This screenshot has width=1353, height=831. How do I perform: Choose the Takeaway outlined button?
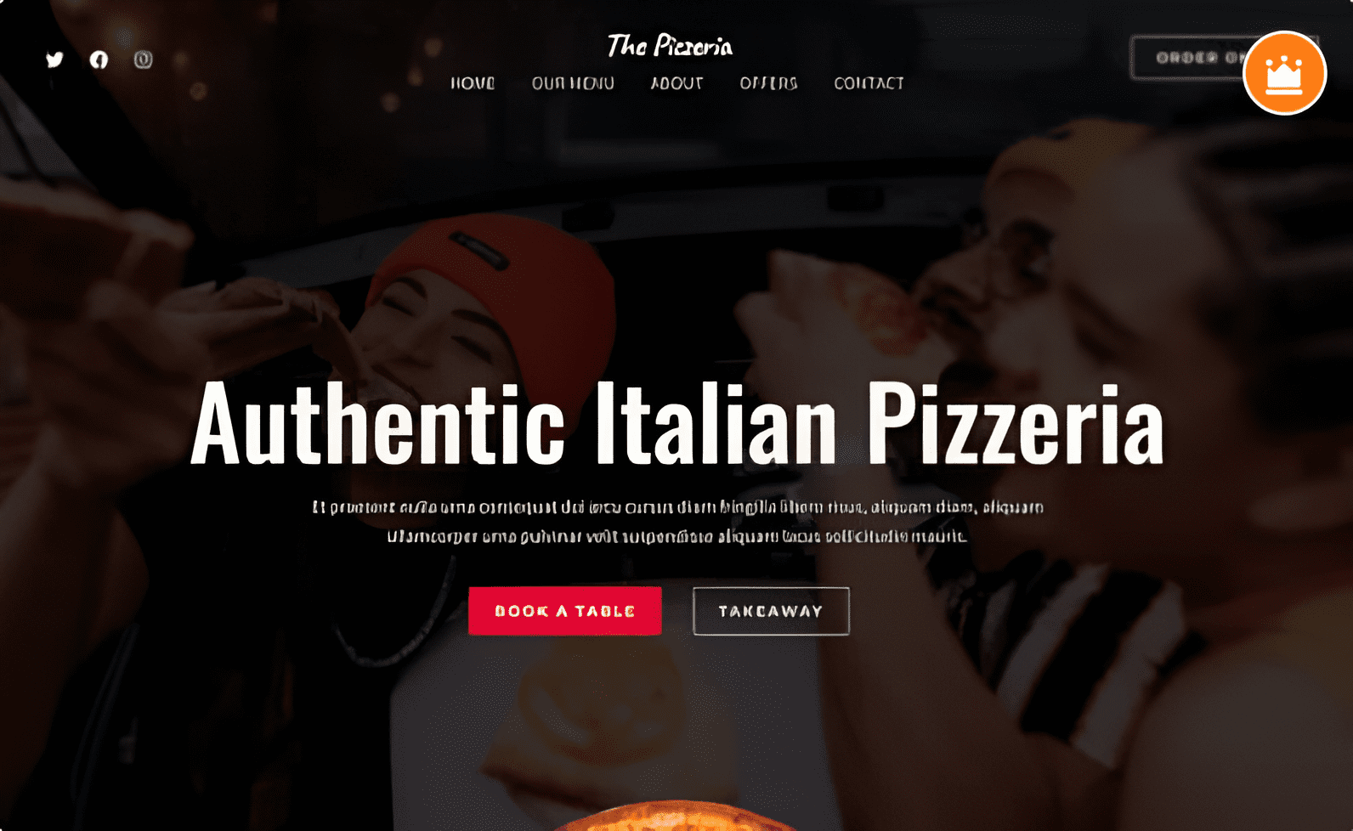coord(771,611)
